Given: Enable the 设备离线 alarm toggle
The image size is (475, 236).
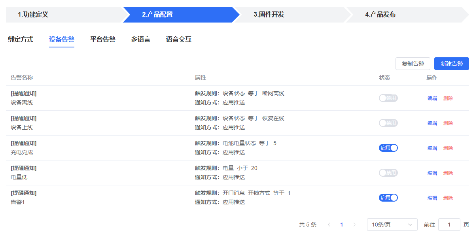Looking at the screenshot, I should coord(388,98).
